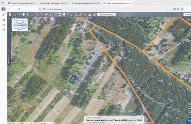Select the zoom in magnifier tool

(14, 14)
